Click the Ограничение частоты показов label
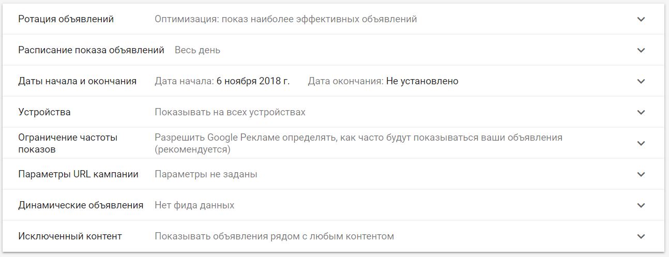 [x=68, y=143]
